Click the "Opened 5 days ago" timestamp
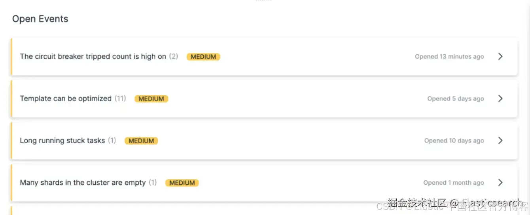Screen dimensions: 530x215 coord(456,99)
